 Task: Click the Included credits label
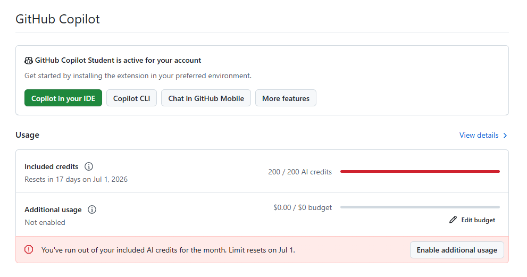(x=51, y=166)
